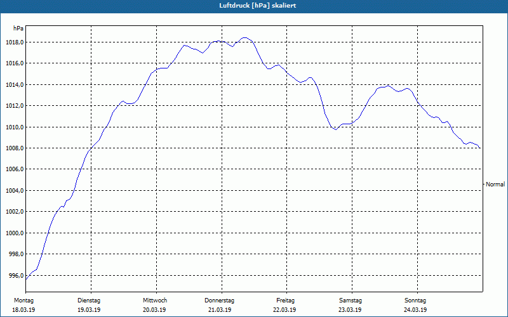508x317 pixels.
Task: Click the date 22.03.19
Action: 284,310
